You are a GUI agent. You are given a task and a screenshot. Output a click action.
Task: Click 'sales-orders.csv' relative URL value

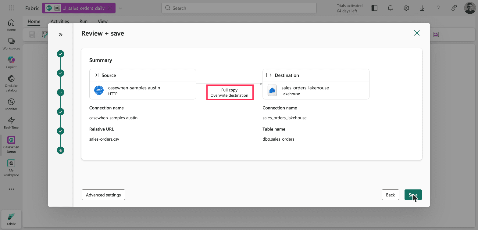click(x=104, y=139)
